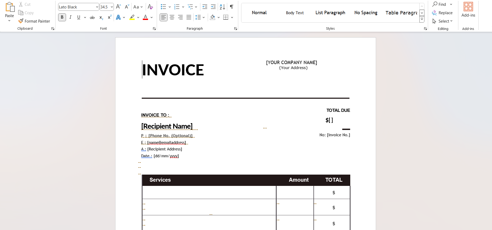Apply the red font color swatch
The height and width of the screenshot is (230, 492).
coord(145,18)
